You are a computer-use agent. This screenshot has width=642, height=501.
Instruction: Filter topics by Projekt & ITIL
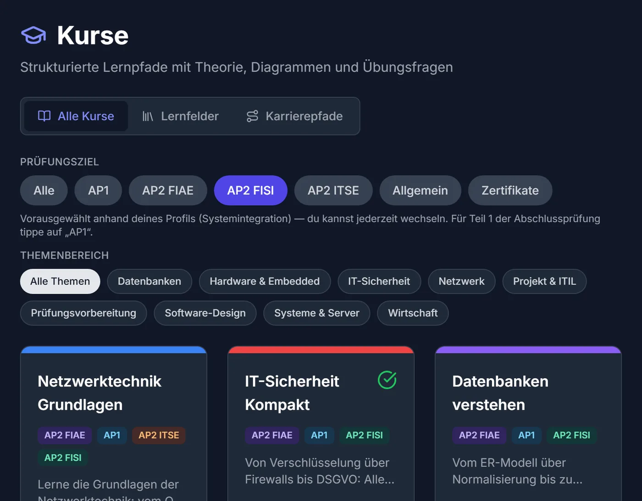pos(544,281)
